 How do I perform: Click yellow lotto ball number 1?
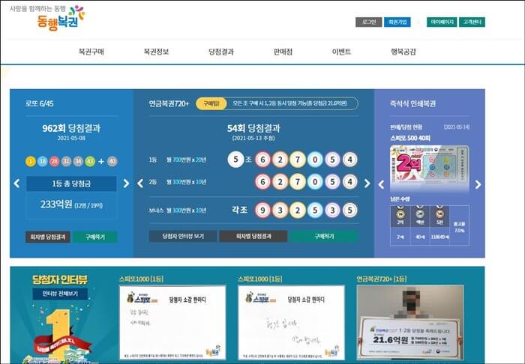[31, 162]
